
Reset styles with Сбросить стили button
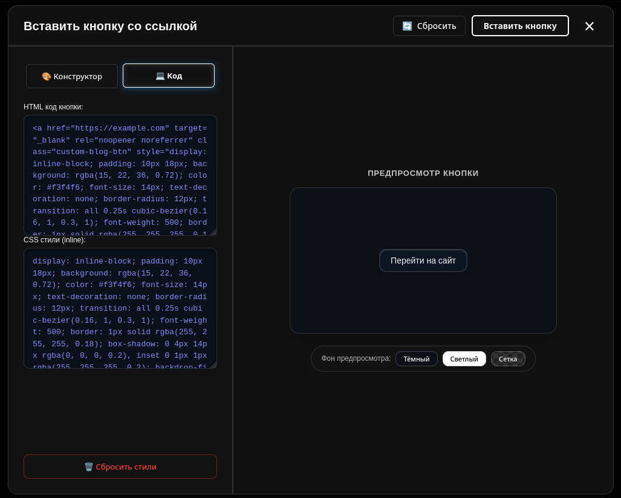pyautogui.click(x=120, y=467)
